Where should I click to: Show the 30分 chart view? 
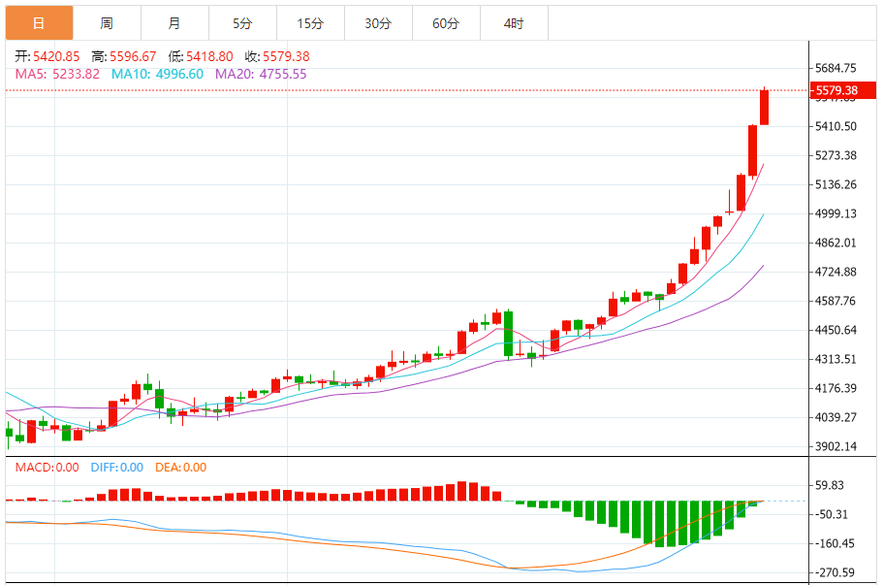[377, 22]
